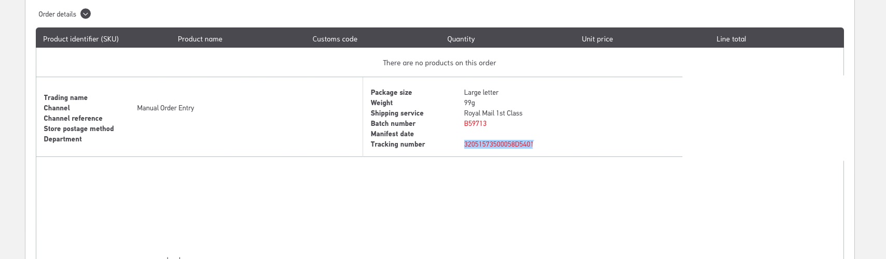Select the Channel reference label
The image size is (886, 259).
pos(73,118)
